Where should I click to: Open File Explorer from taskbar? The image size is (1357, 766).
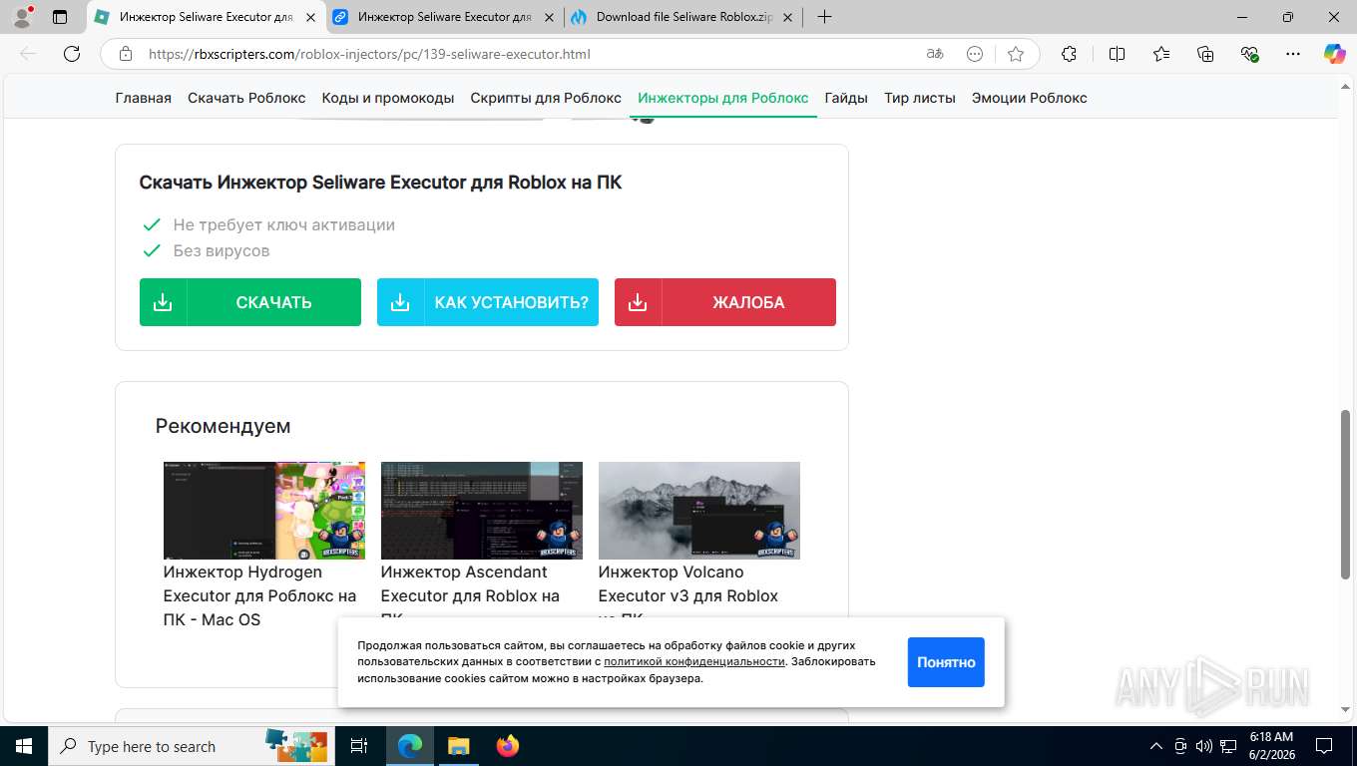458,746
